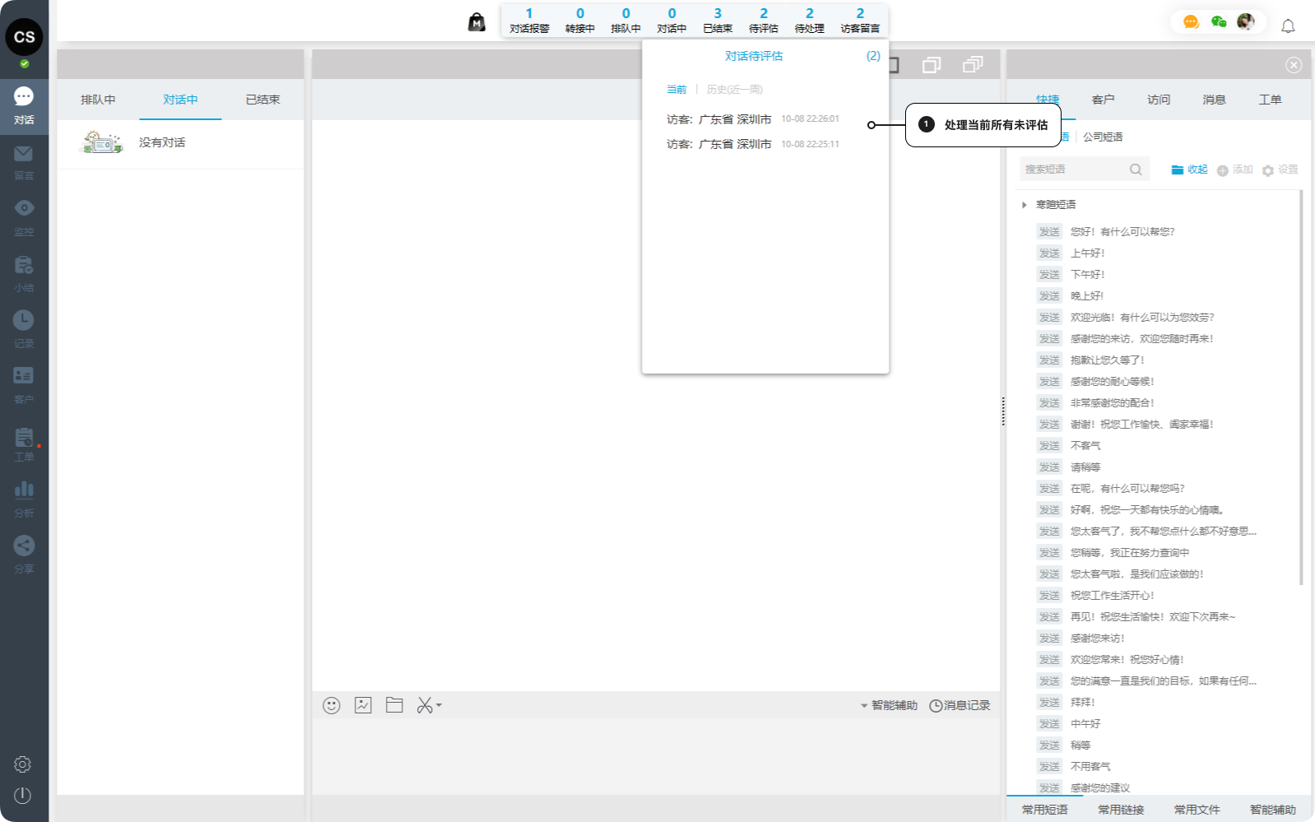The height and width of the screenshot is (822, 1315).
Task: Click the scissors screenshot tool
Action: coord(424,705)
